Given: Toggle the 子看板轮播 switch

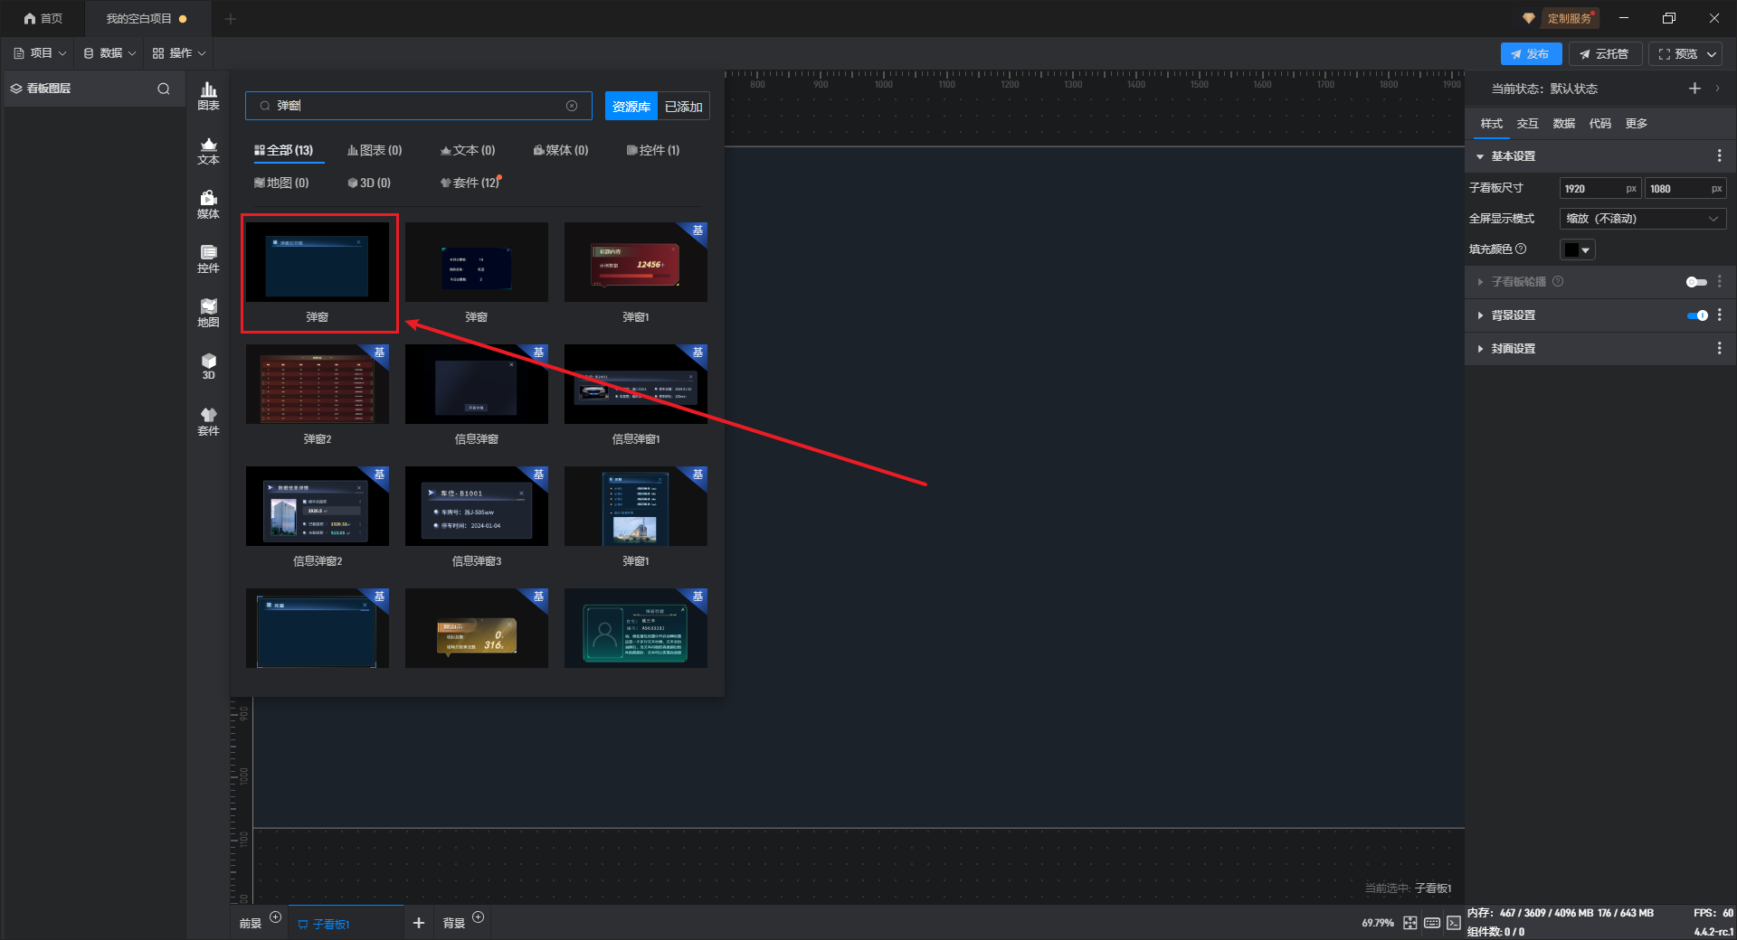Looking at the screenshot, I should [1696, 282].
